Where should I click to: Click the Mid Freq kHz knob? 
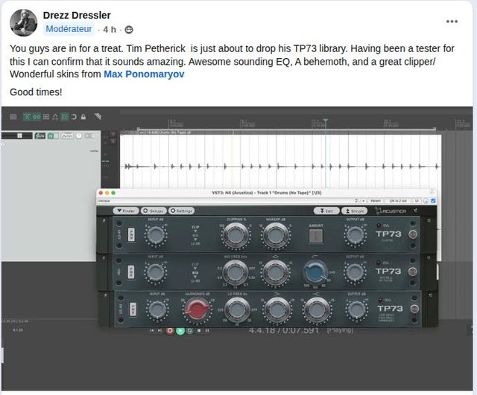coord(236,273)
